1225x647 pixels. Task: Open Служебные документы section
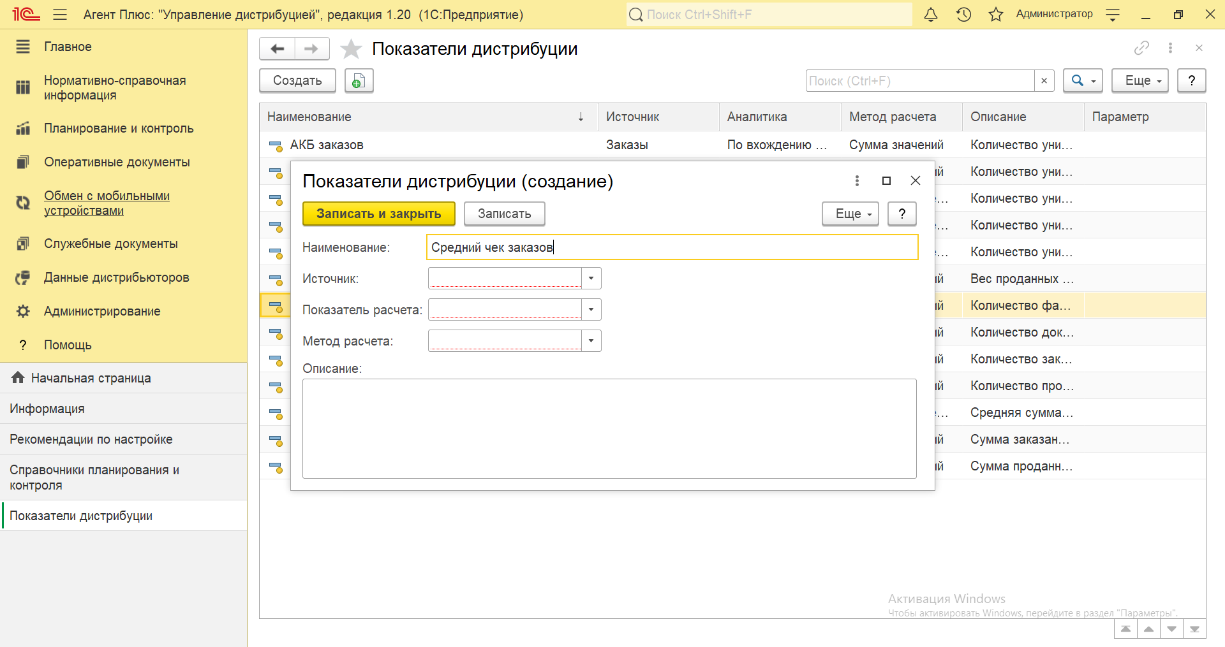point(111,244)
